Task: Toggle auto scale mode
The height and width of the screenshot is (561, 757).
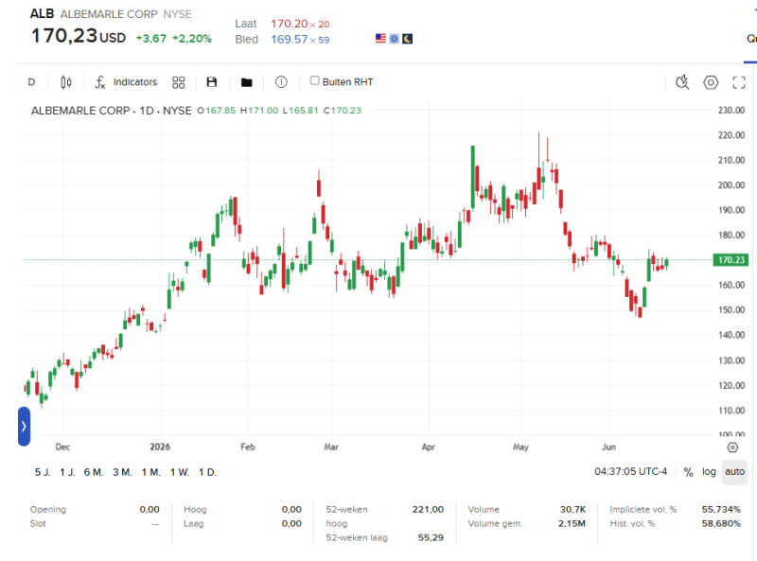Action: point(735,472)
